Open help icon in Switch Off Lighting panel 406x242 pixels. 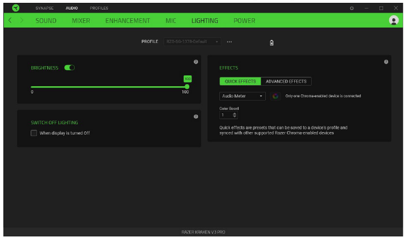click(196, 117)
